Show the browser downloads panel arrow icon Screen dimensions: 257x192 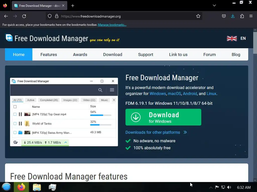(x=233, y=16)
